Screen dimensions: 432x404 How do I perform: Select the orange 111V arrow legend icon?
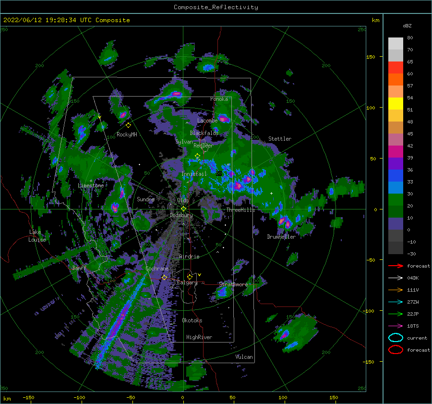coord(396,290)
